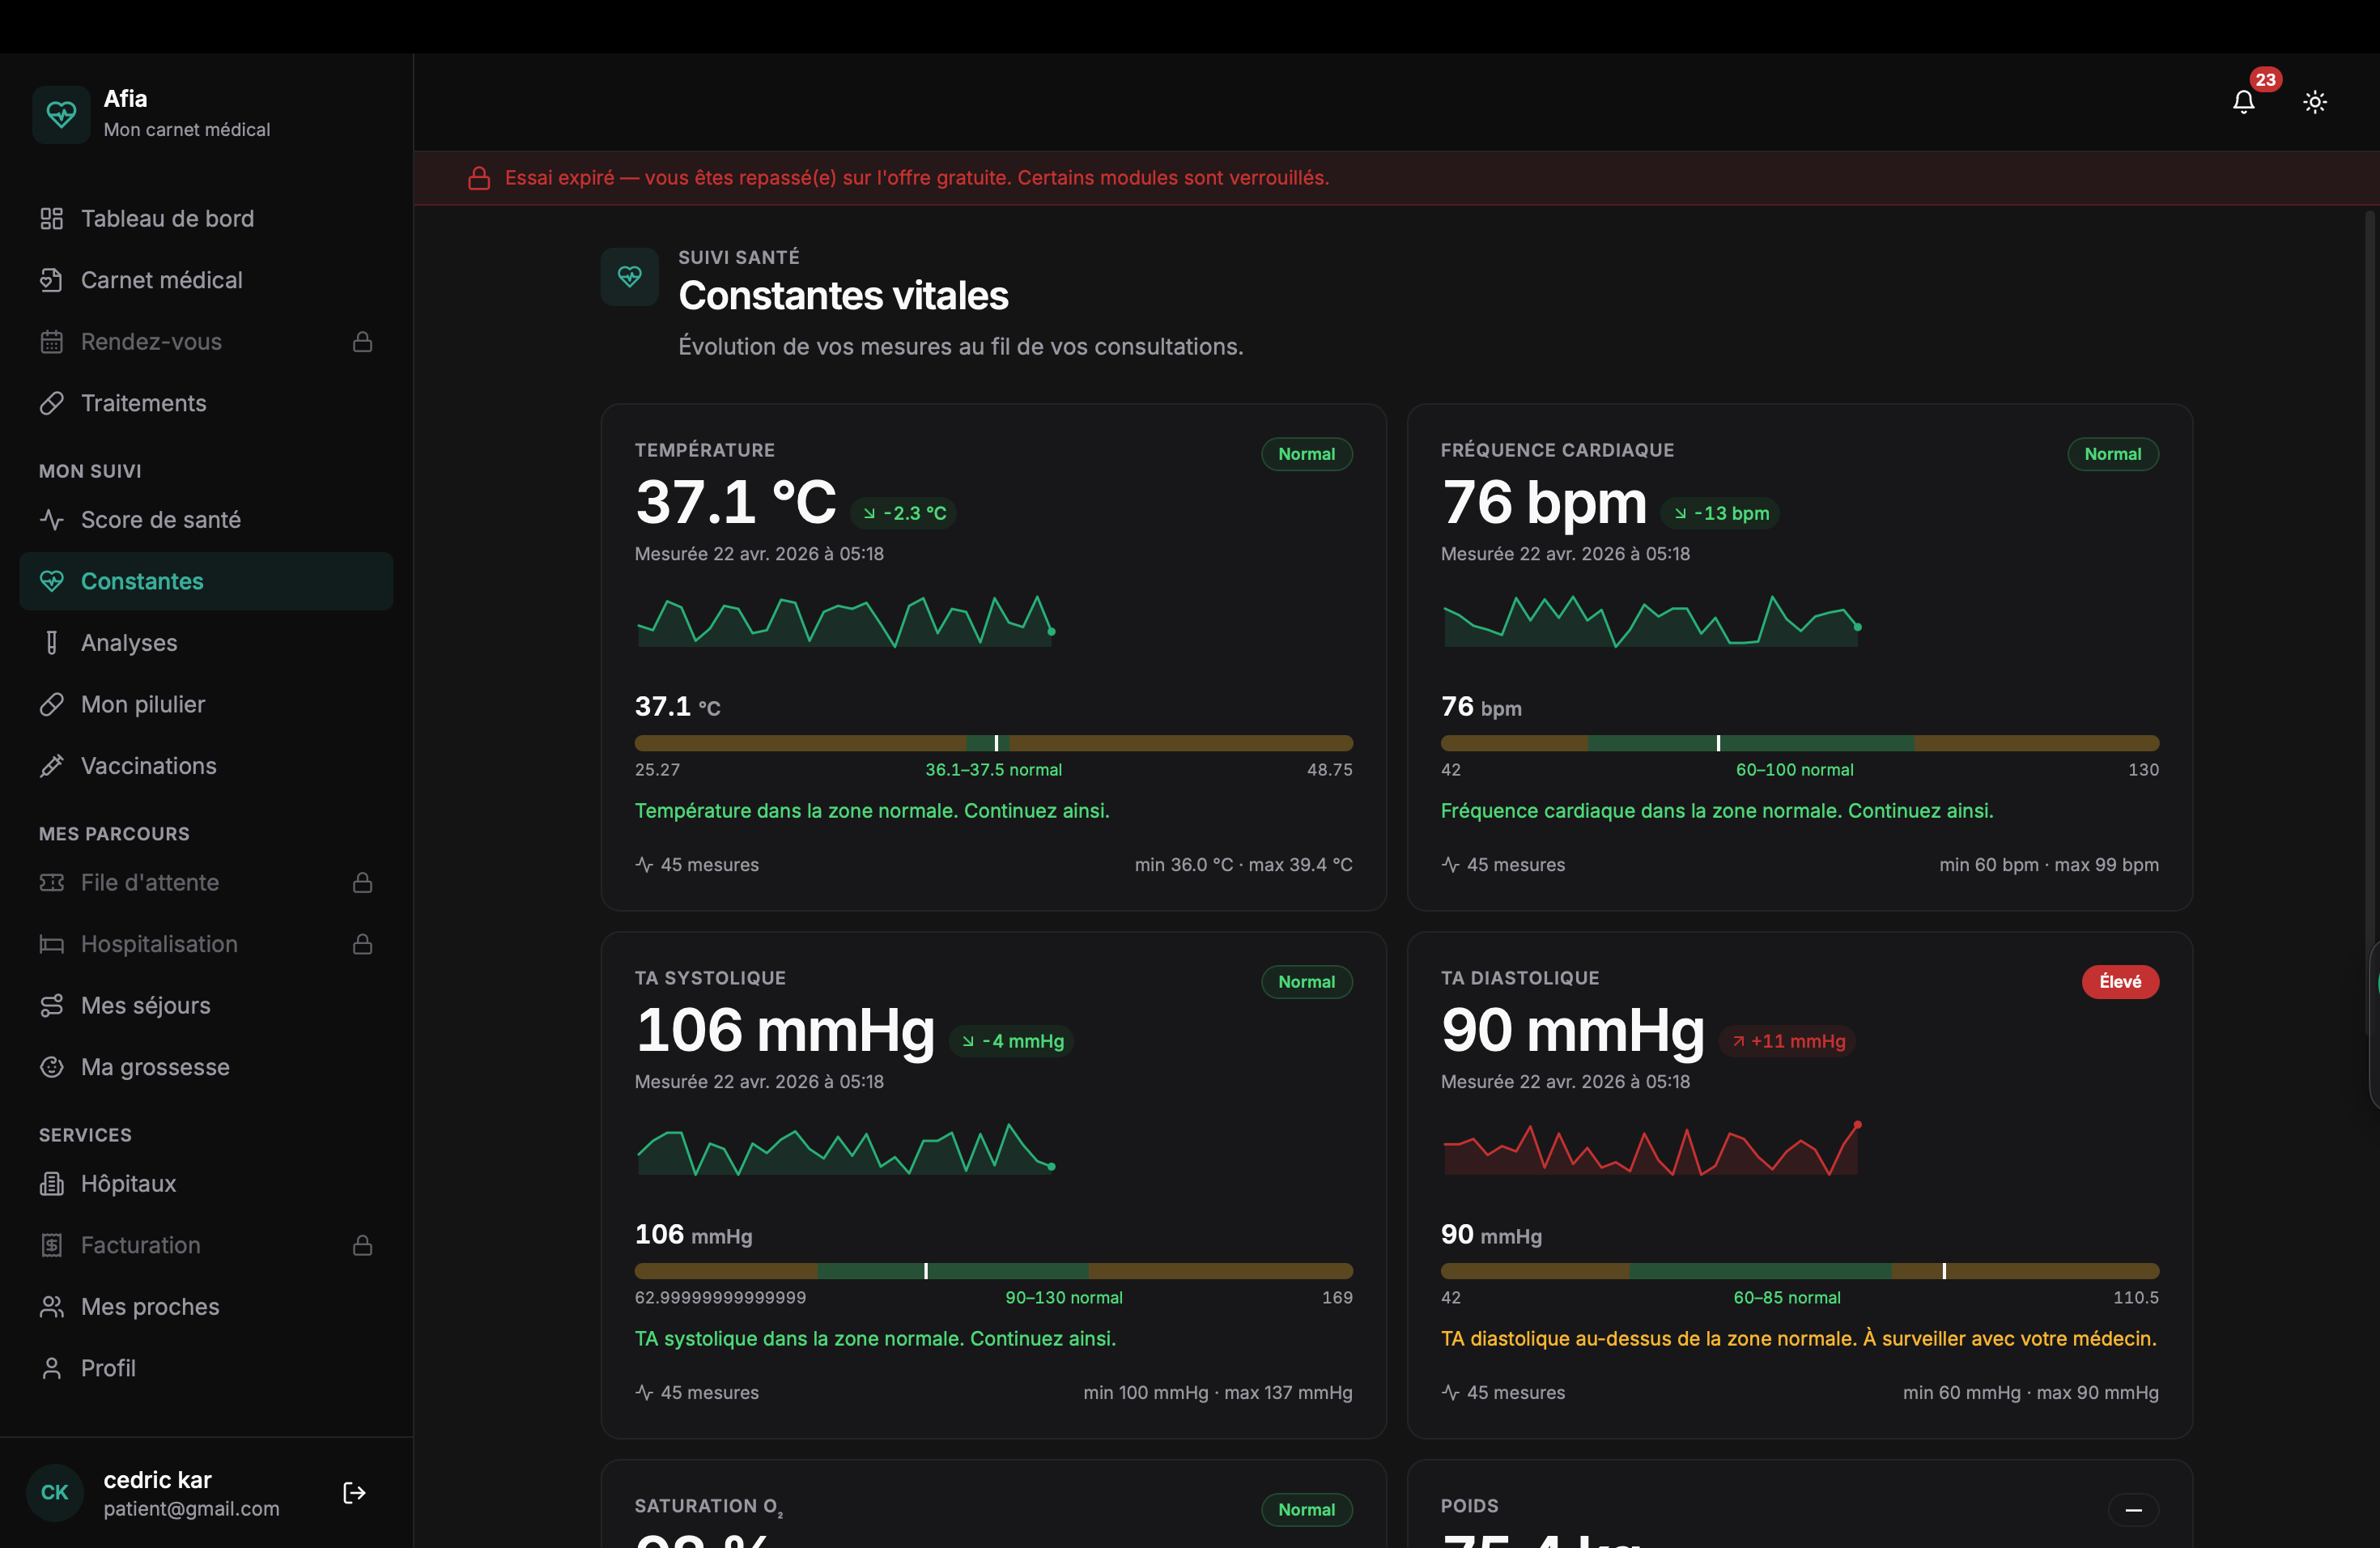Click the TA diastolique range bar
2380x1548 pixels.
[x=1800, y=1271]
